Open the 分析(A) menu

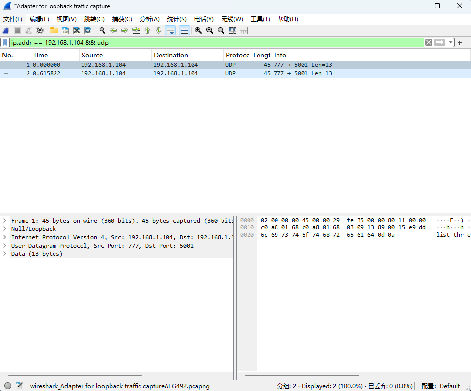(x=150, y=19)
